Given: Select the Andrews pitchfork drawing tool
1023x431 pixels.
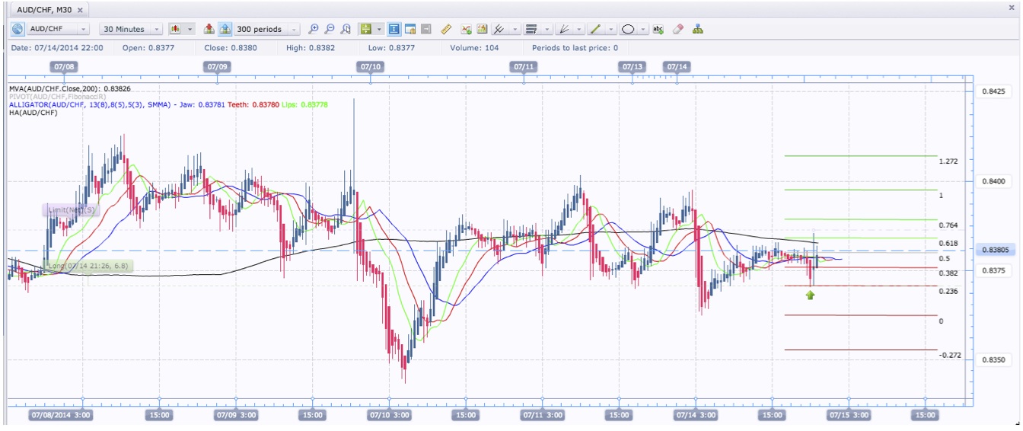Looking at the screenshot, I should click(499, 29).
